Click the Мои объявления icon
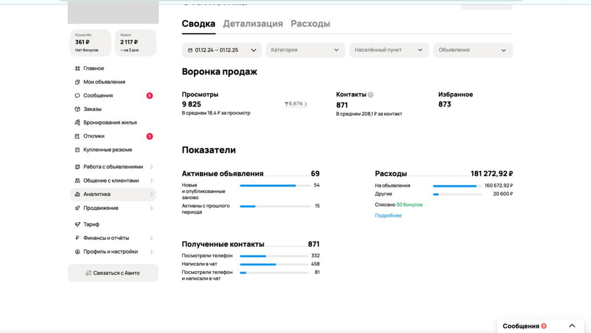This screenshot has height=333, width=591. click(x=77, y=82)
